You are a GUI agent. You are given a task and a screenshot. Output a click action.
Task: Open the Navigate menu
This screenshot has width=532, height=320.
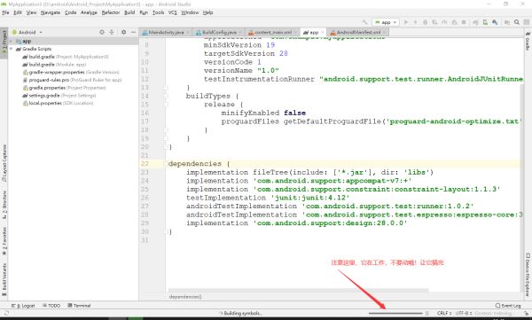(x=51, y=12)
